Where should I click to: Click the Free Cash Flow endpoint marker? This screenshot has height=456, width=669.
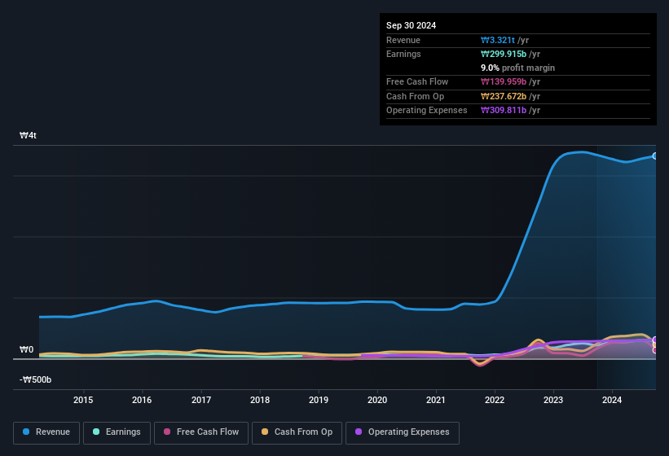pyautogui.click(x=654, y=350)
